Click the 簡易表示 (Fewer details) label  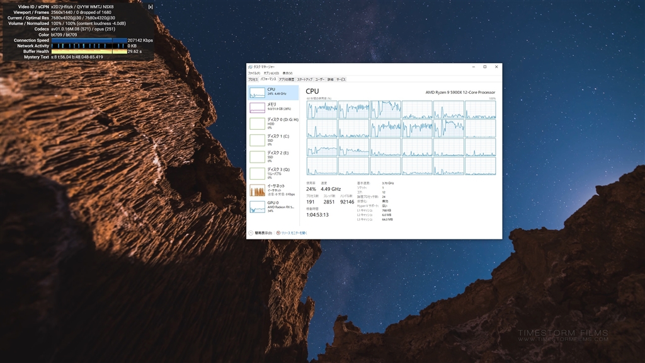point(263,233)
